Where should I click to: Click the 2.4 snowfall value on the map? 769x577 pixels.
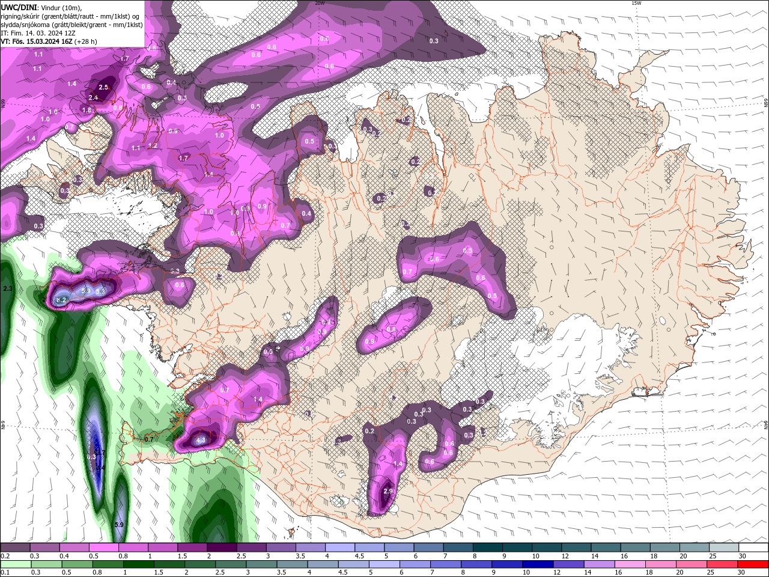tap(93, 97)
